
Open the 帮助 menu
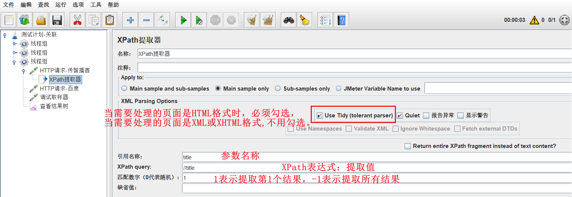[x=113, y=5]
